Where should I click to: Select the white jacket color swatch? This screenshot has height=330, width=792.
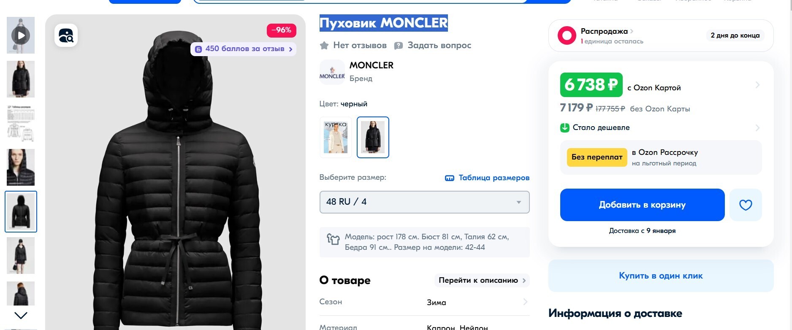(336, 137)
